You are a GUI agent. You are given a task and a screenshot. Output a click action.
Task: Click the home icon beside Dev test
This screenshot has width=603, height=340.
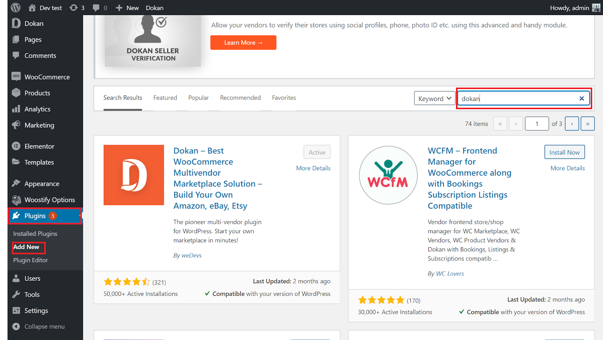coord(32,8)
